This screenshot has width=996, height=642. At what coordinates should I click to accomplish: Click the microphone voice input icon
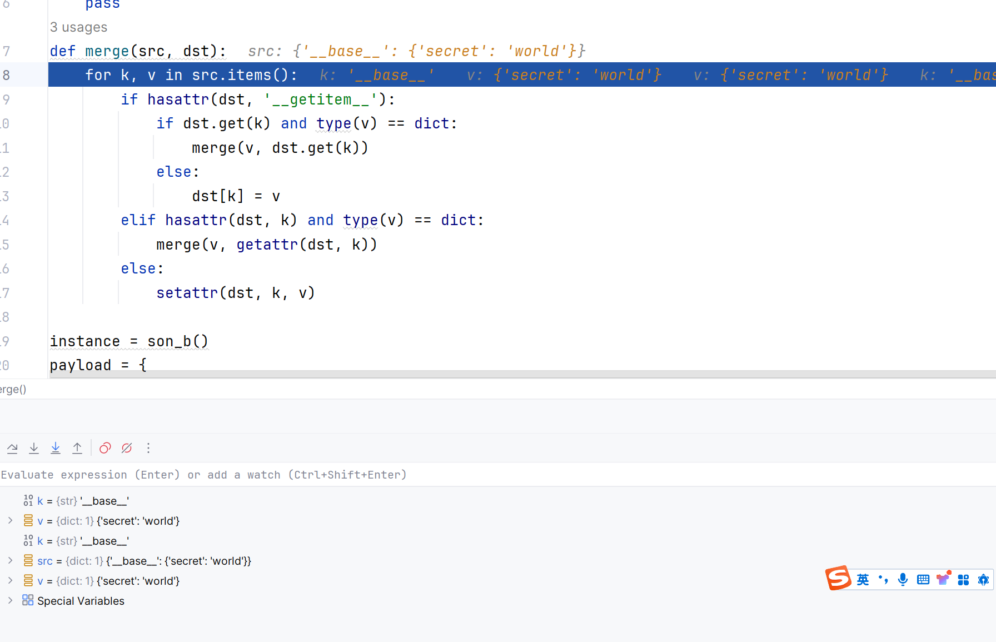coord(903,580)
